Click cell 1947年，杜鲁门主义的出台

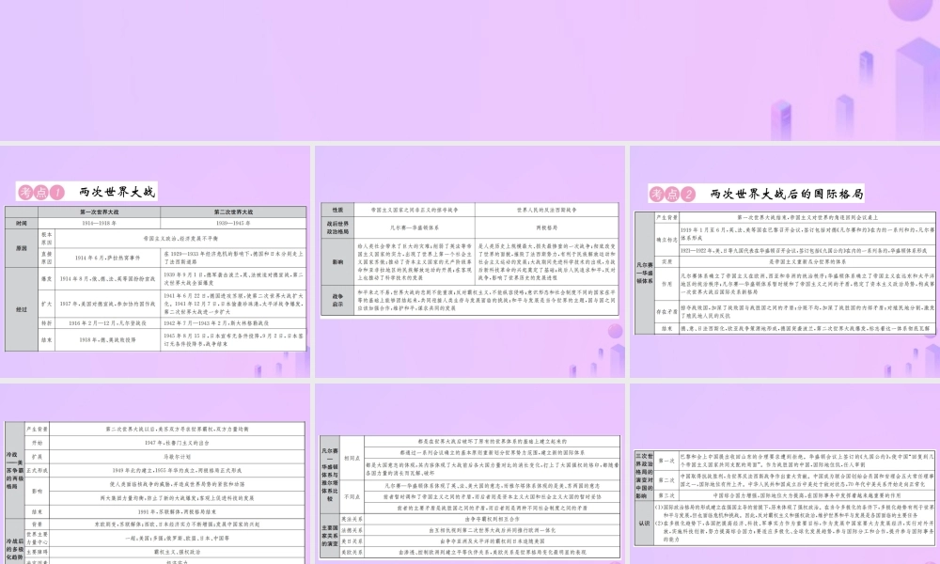(x=177, y=443)
